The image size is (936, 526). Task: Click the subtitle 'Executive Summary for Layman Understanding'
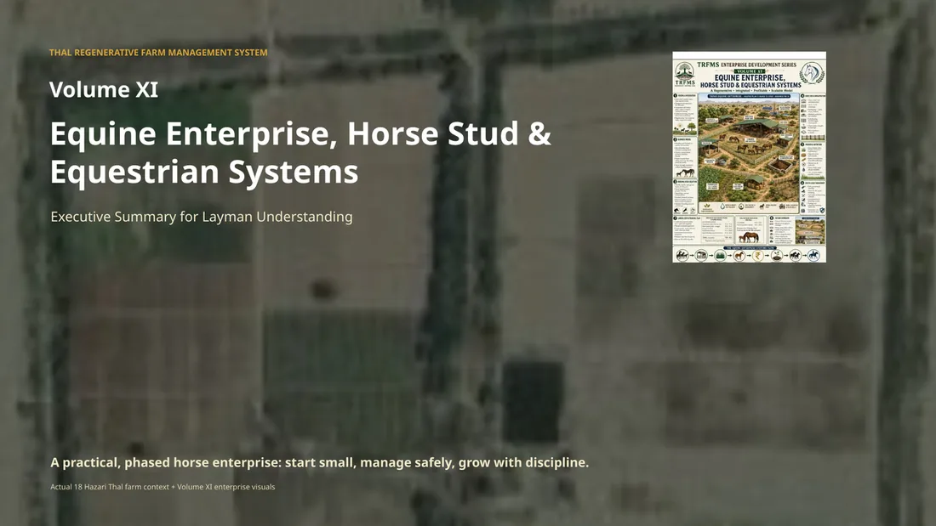pos(201,217)
